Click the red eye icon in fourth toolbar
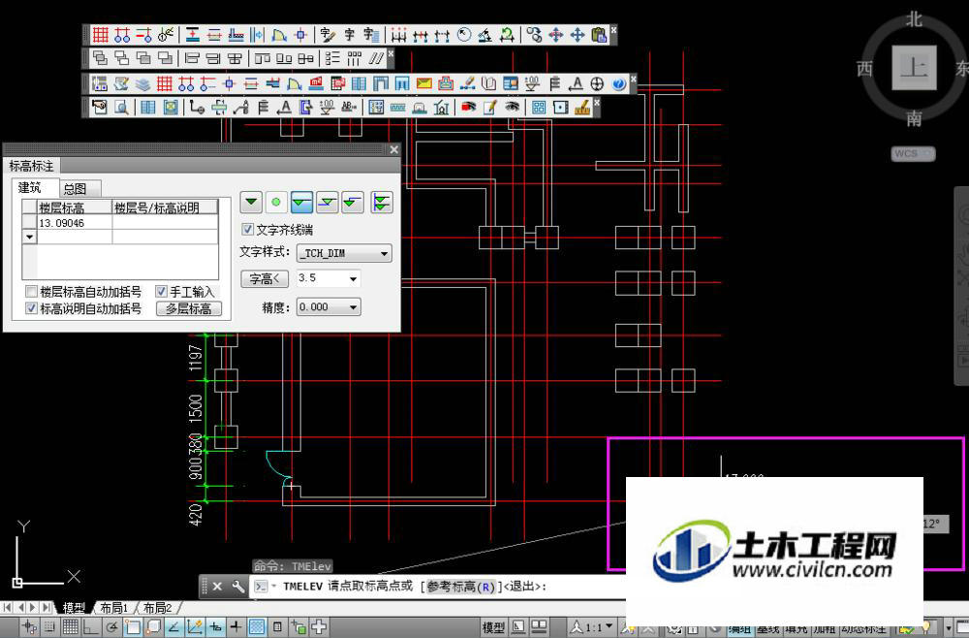 468,107
